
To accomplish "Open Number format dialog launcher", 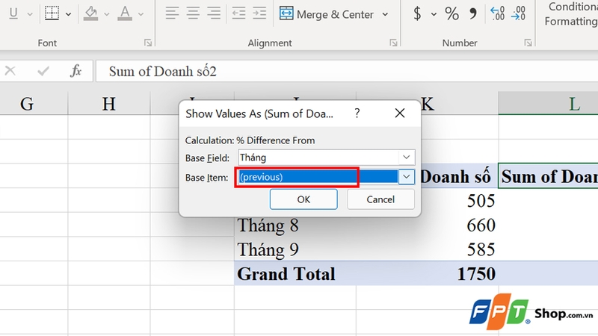I will coord(528,43).
